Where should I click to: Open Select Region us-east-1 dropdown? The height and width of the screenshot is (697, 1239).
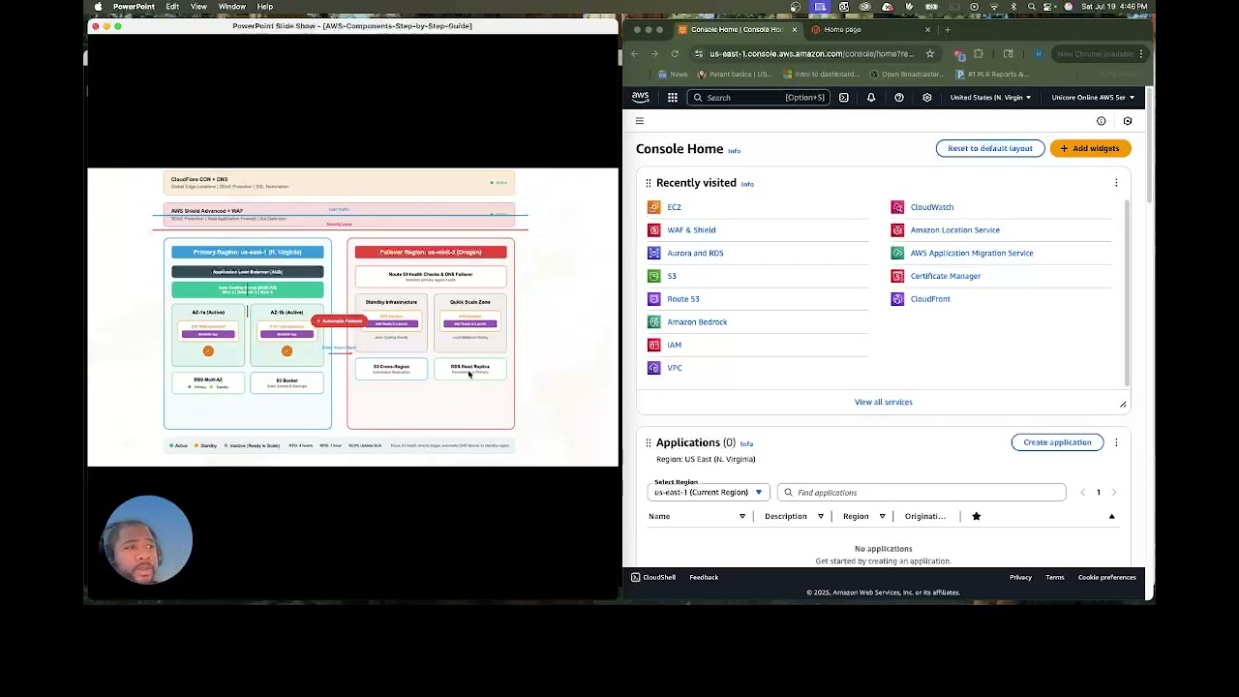pyautogui.click(x=709, y=493)
